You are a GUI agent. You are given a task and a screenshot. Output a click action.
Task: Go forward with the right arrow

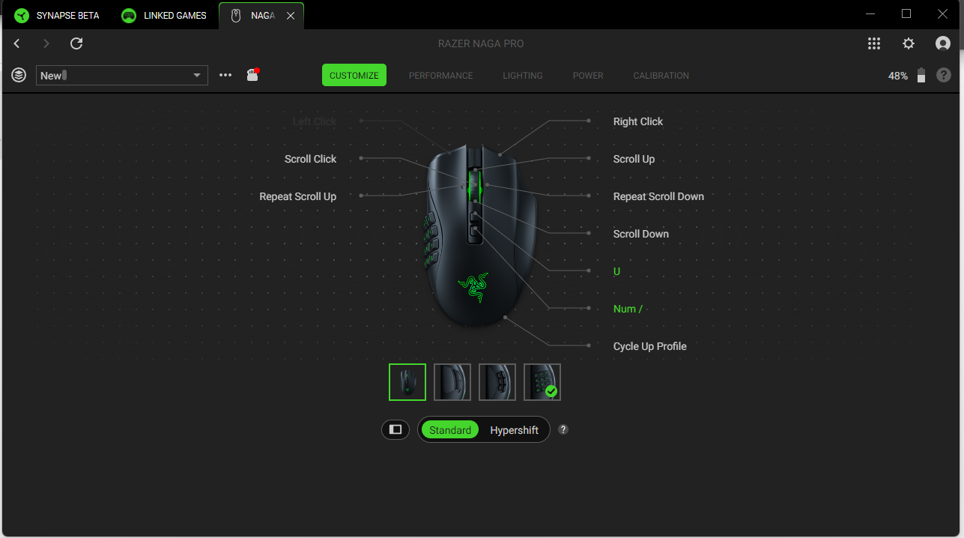tap(46, 43)
